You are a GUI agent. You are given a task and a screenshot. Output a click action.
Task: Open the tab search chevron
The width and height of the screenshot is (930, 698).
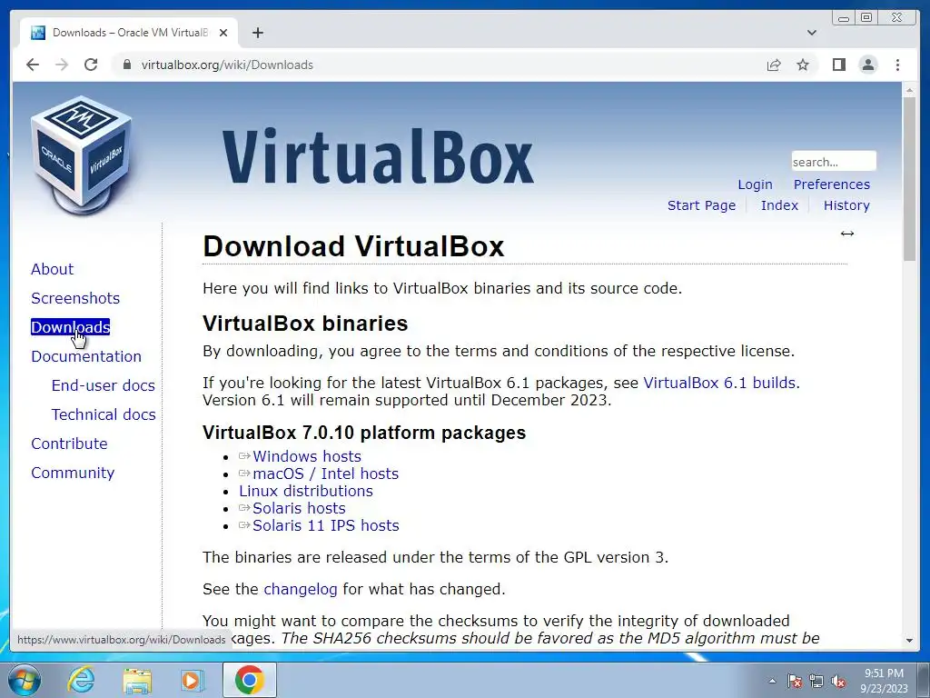point(811,33)
